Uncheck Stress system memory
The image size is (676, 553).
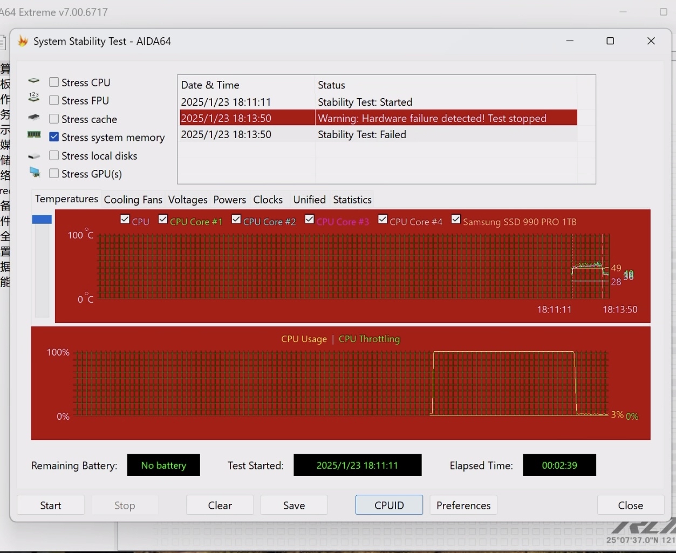pos(54,137)
